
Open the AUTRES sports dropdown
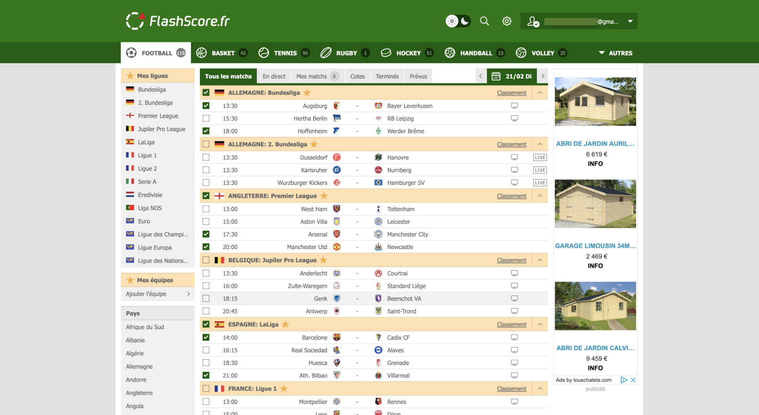pyautogui.click(x=616, y=53)
